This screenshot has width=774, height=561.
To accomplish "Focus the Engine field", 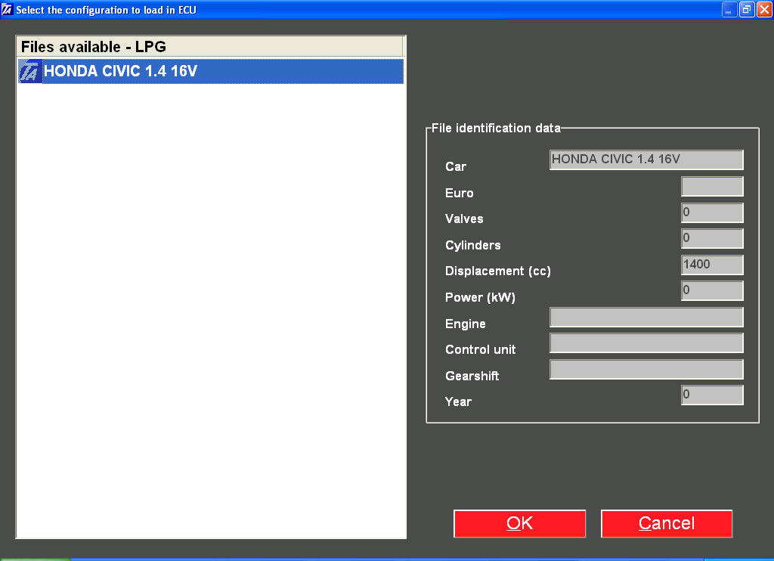I will (646, 317).
